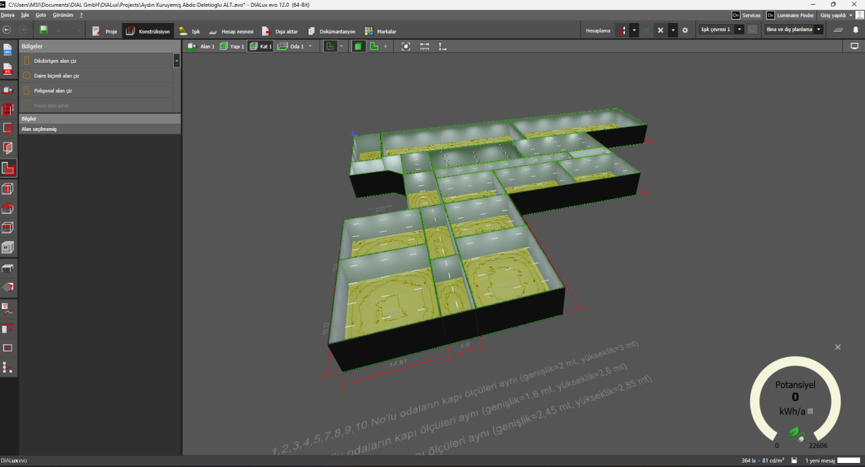
Task: Click the horizontal measure tool icon
Action: 424,47
